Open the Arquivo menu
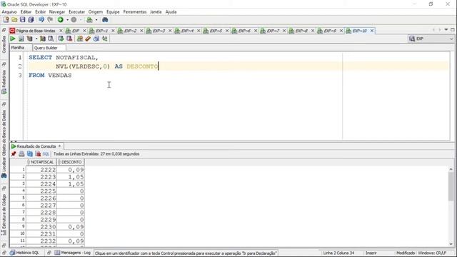The image size is (457, 257). (x=9, y=12)
